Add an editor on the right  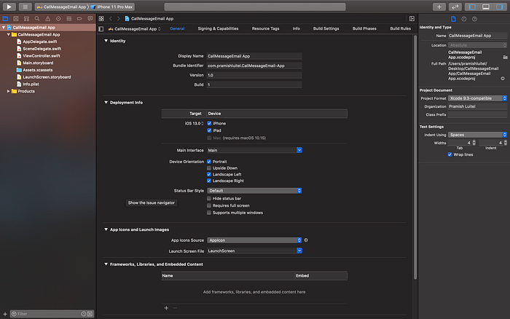(412, 18)
